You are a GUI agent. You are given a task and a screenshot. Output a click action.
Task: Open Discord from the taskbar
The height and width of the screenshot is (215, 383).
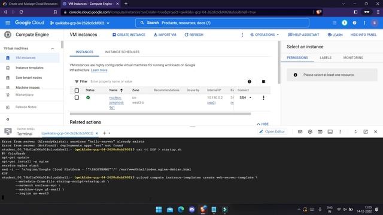[x=192, y=210]
